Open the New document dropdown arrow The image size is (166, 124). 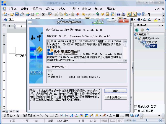point(9,14)
